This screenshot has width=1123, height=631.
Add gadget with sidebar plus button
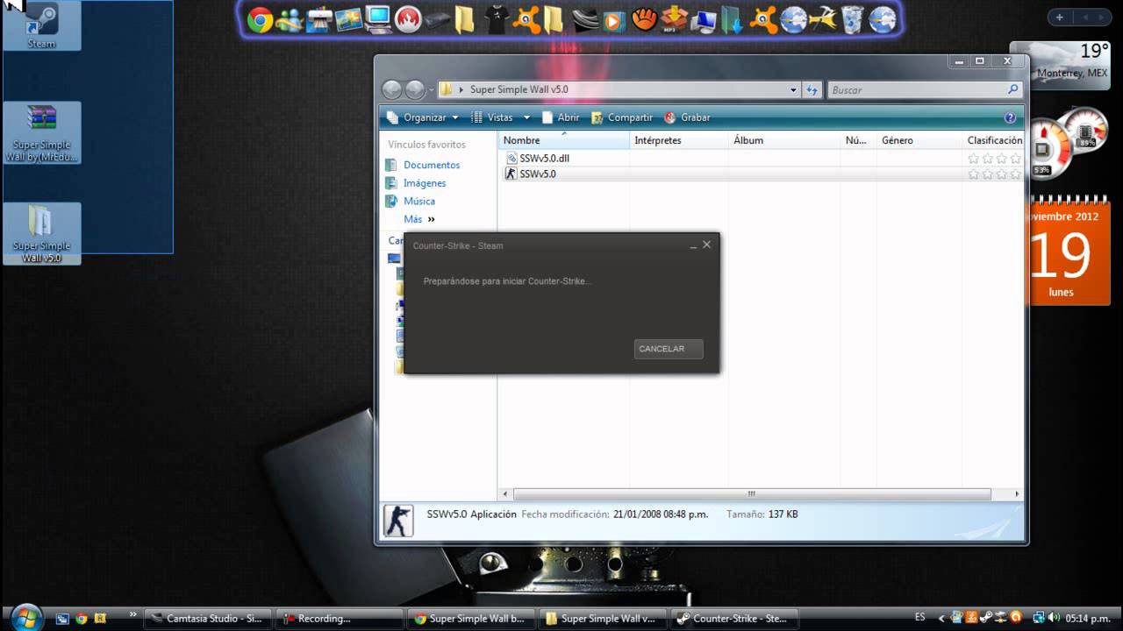(x=1059, y=18)
